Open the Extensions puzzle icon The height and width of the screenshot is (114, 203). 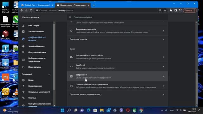click(171, 10)
